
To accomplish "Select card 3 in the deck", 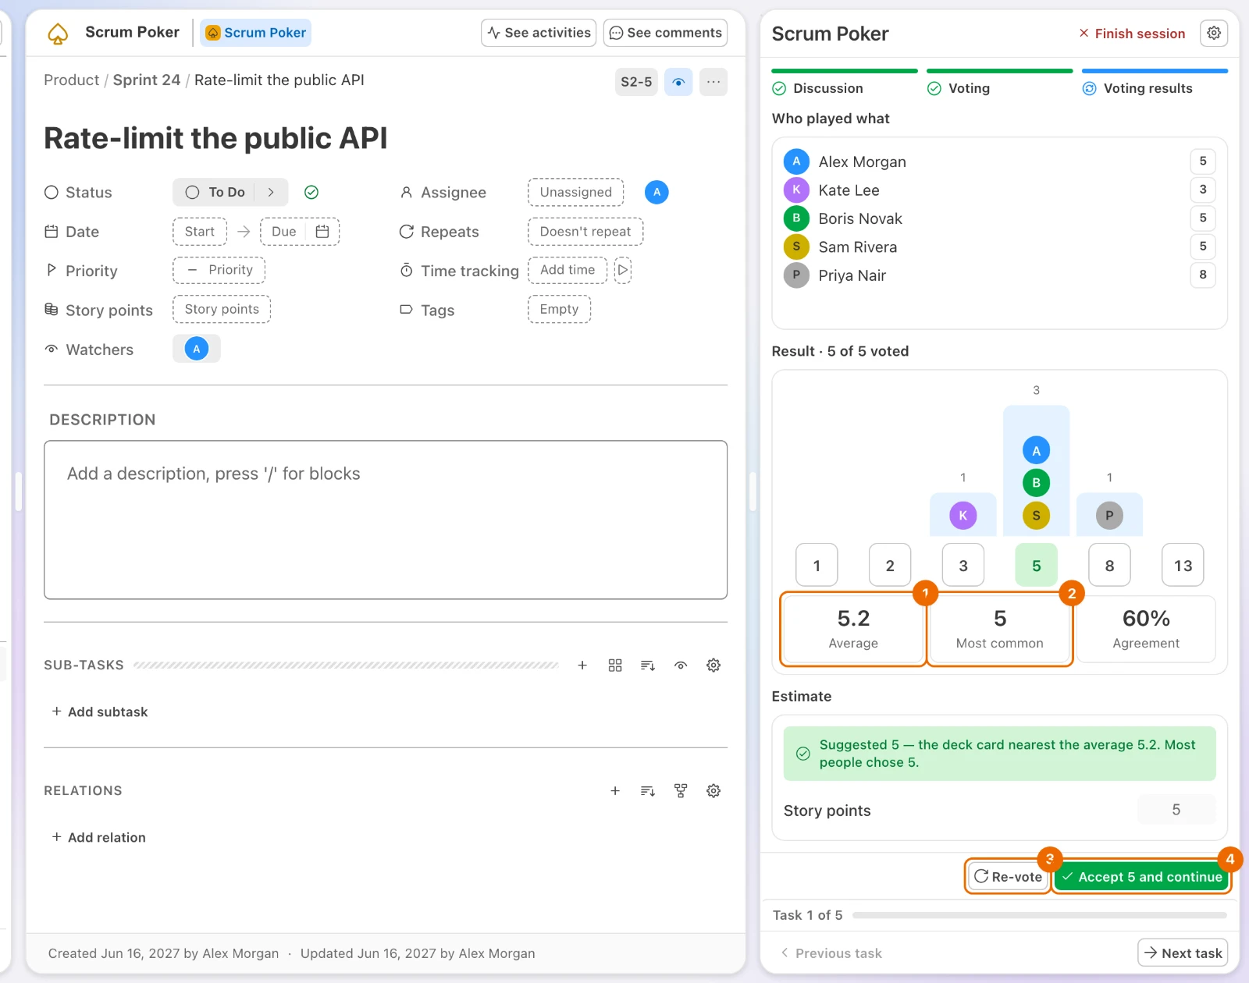I will pos(963,565).
